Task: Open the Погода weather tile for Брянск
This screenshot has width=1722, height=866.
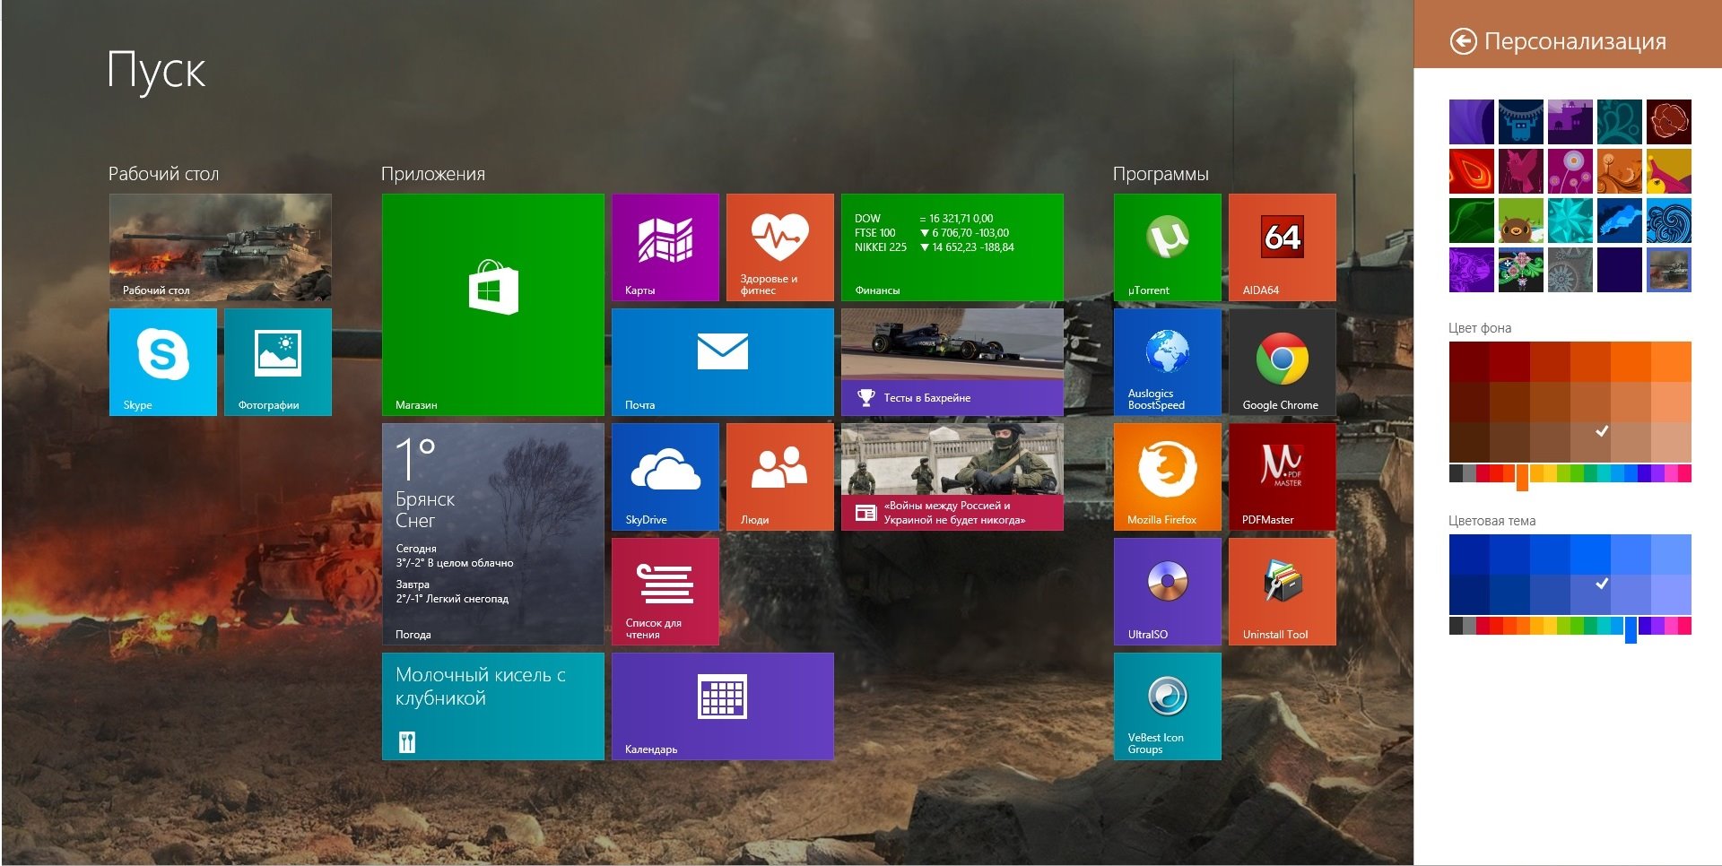Action: click(492, 533)
